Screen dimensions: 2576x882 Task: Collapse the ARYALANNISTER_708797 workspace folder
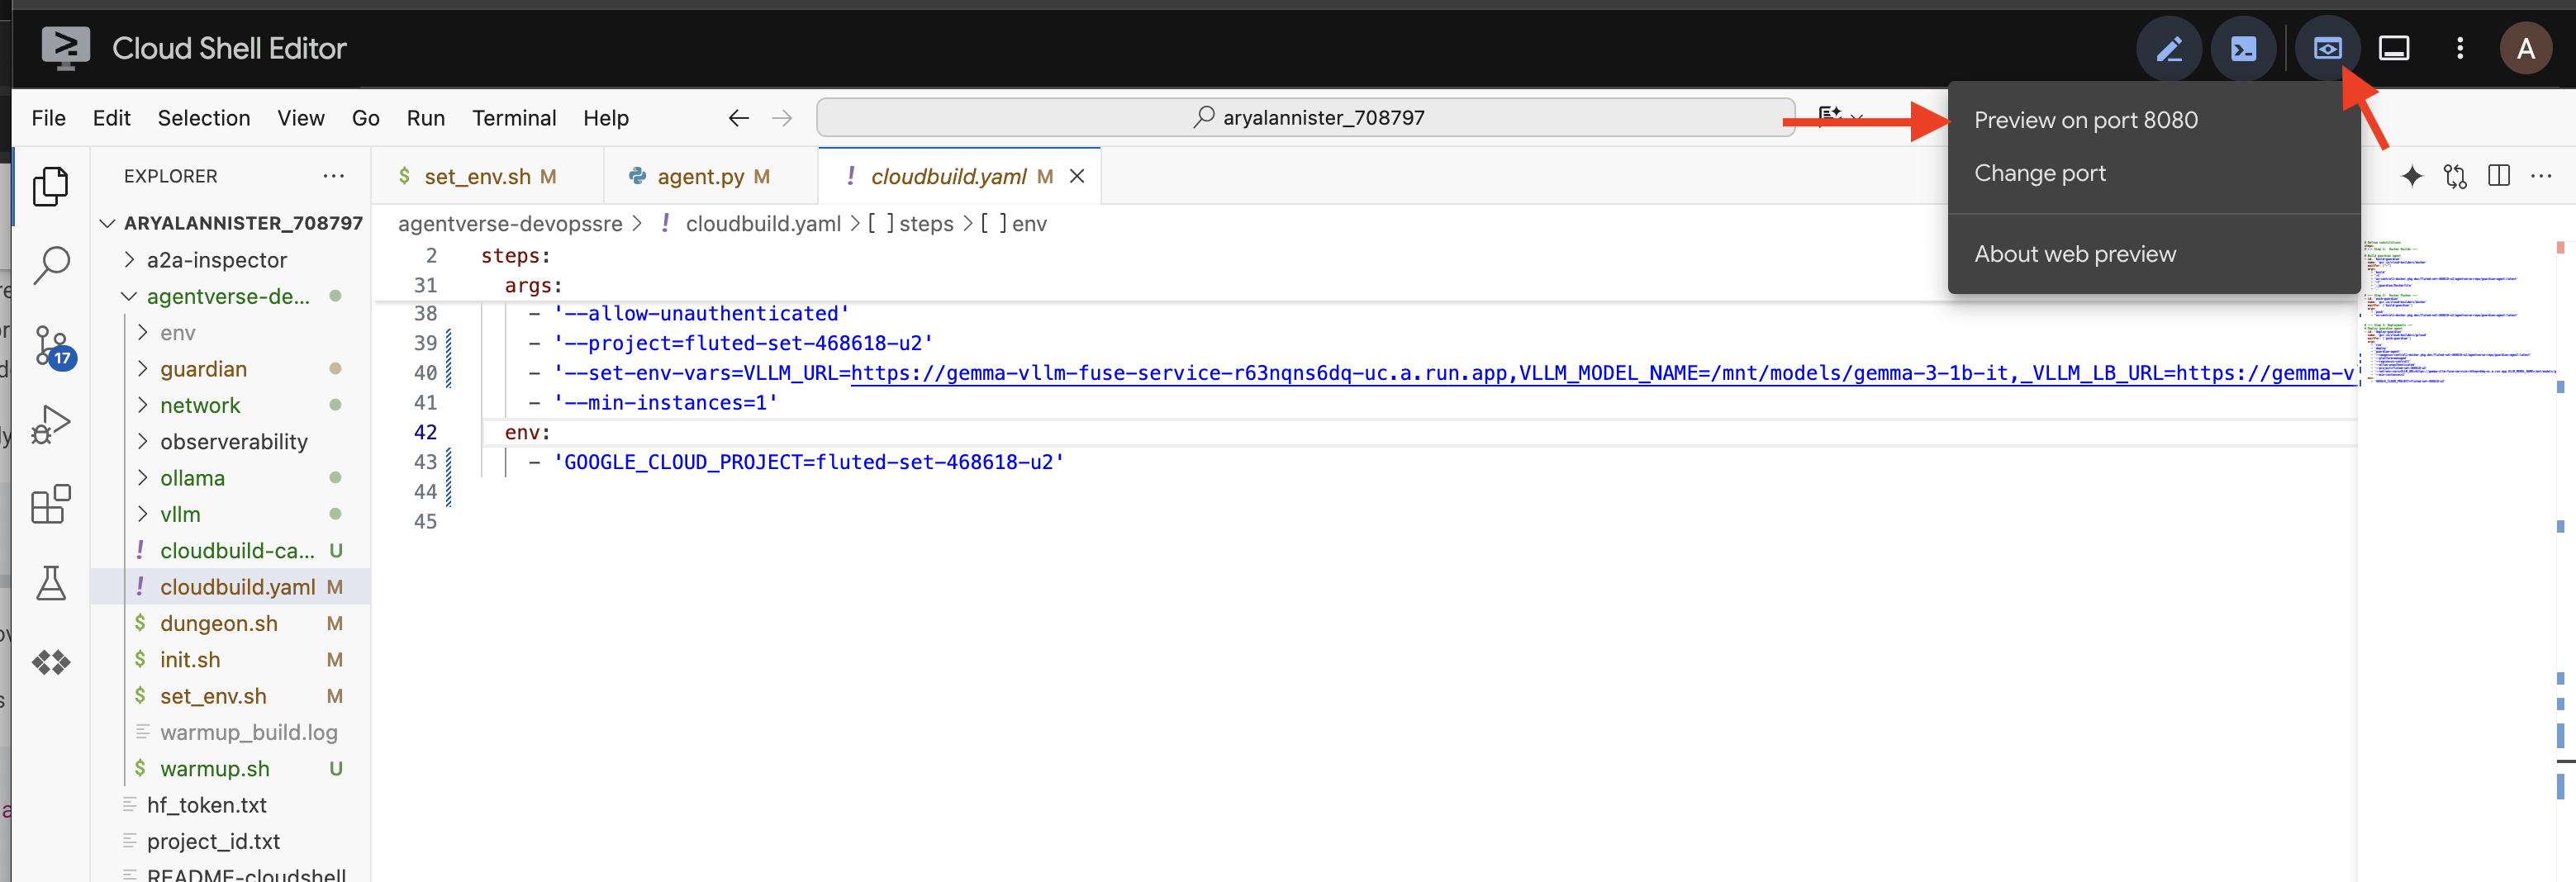[x=109, y=222]
